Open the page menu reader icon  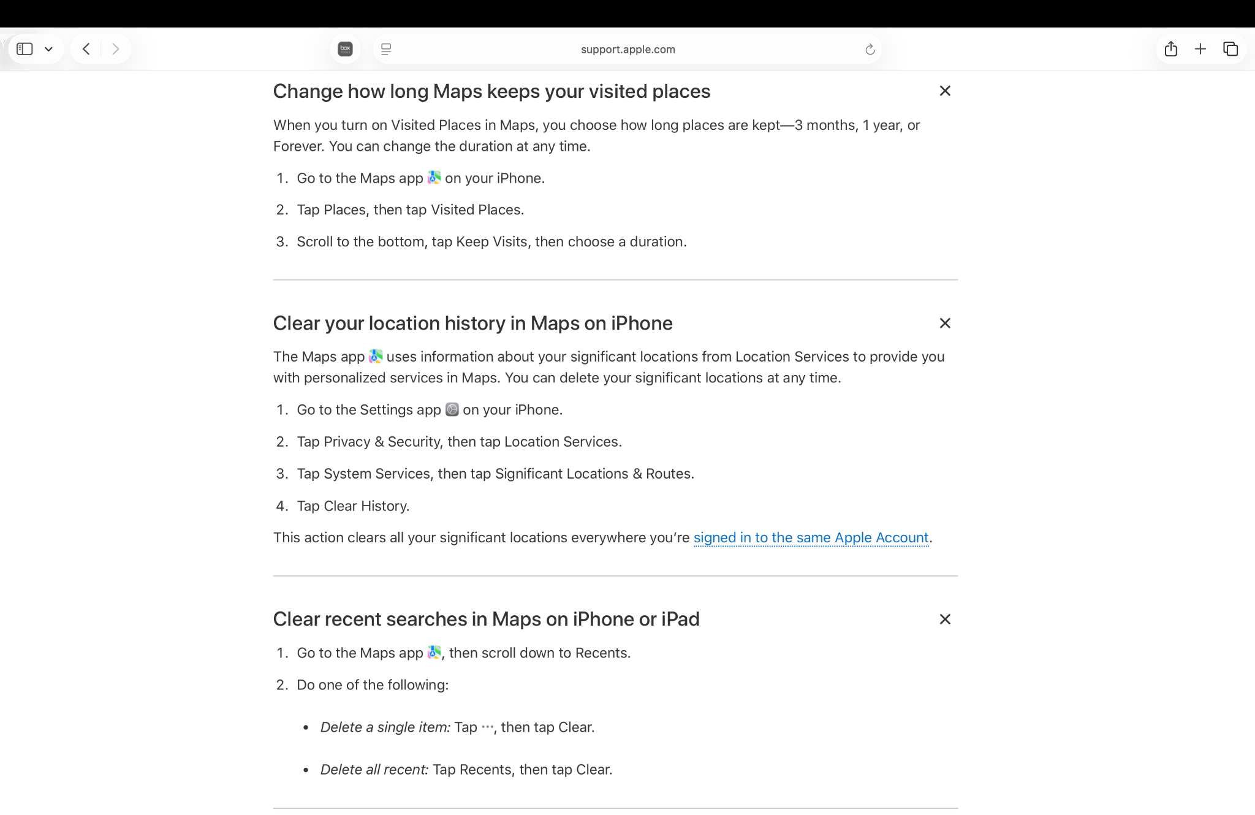point(386,49)
